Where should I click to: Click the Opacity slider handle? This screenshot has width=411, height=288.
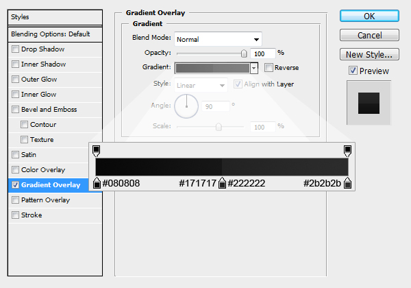244,53
